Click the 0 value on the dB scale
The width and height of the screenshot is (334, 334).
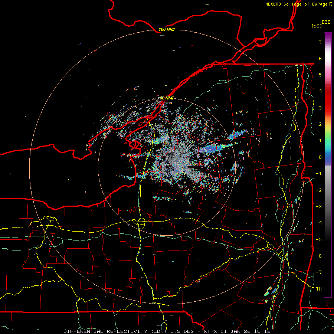tap(320, 157)
